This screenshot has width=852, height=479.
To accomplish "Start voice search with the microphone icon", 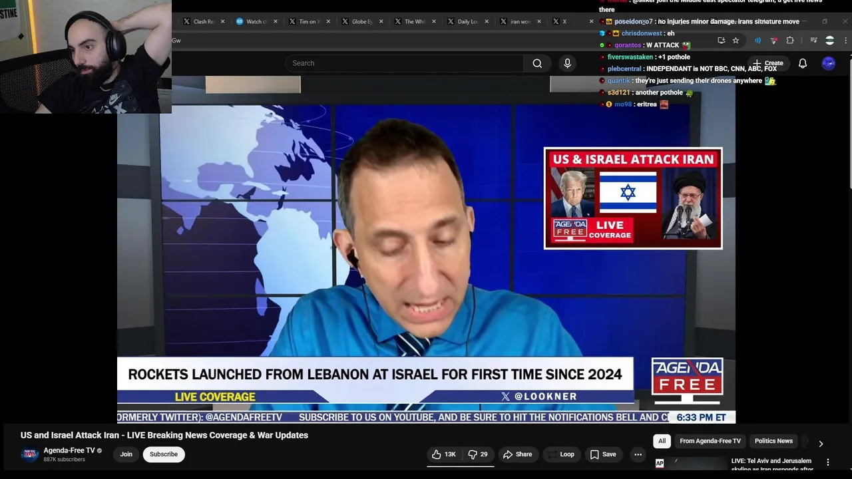I will click(567, 63).
